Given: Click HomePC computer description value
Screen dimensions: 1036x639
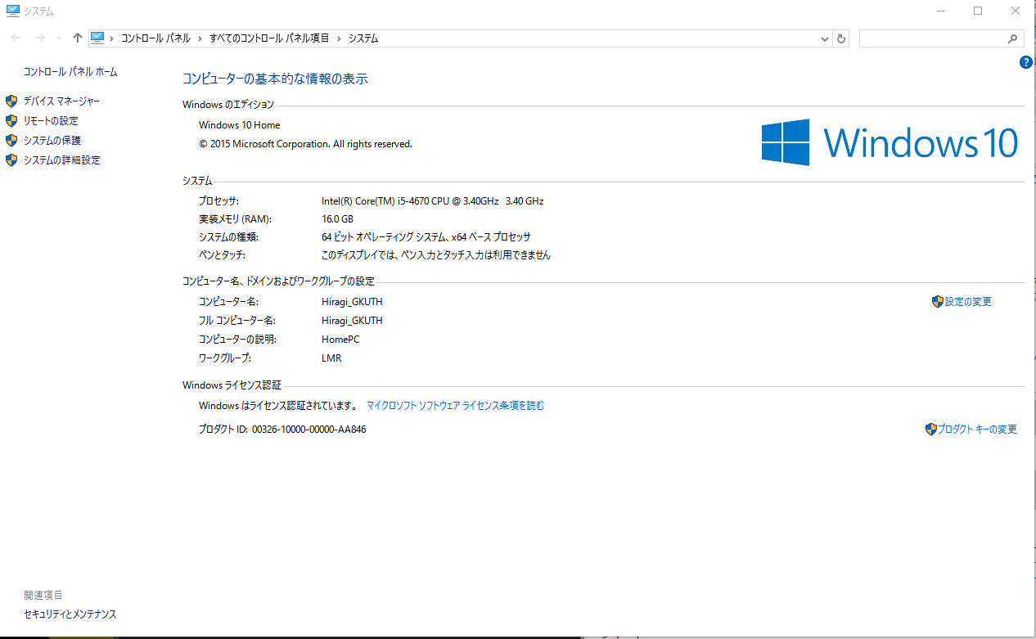Looking at the screenshot, I should pyautogui.click(x=340, y=340).
